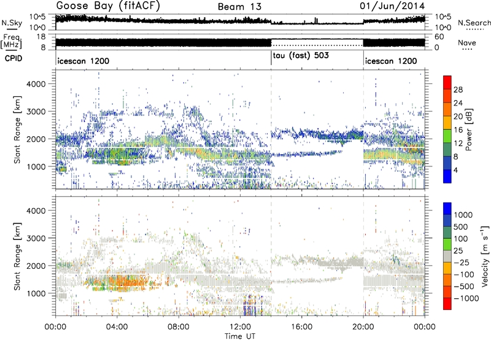
Task: Click the '04:00' time tick label
Action: 117,327
